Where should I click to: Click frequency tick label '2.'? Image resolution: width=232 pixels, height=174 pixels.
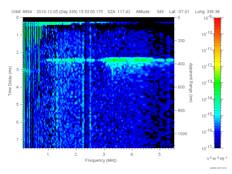point(76,155)
